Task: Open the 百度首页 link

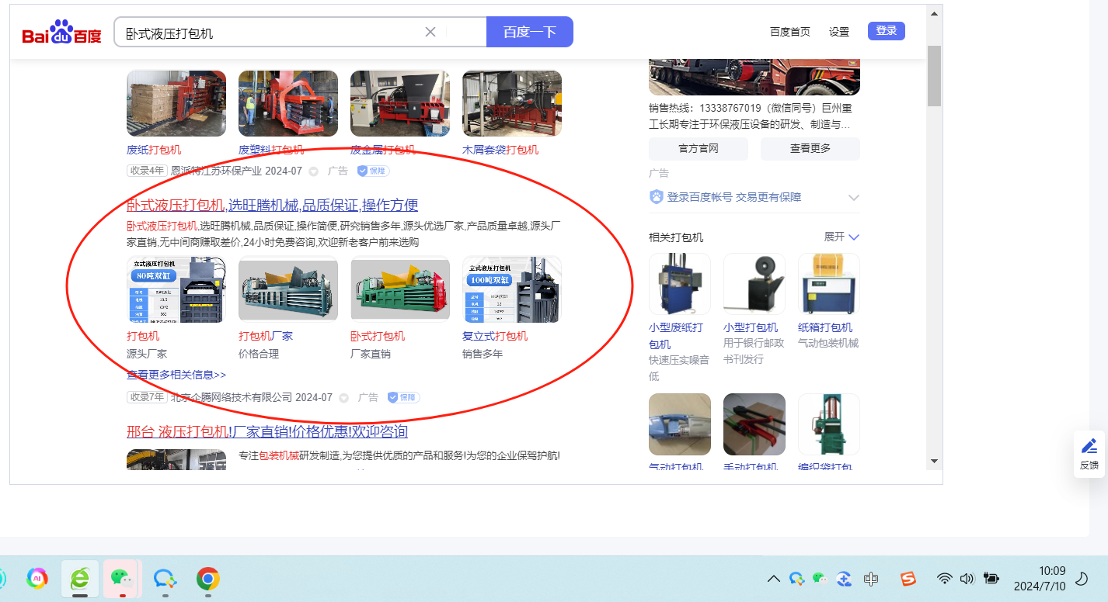Action: [790, 32]
